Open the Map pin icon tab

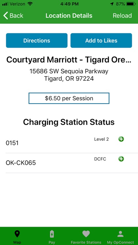point(17,234)
